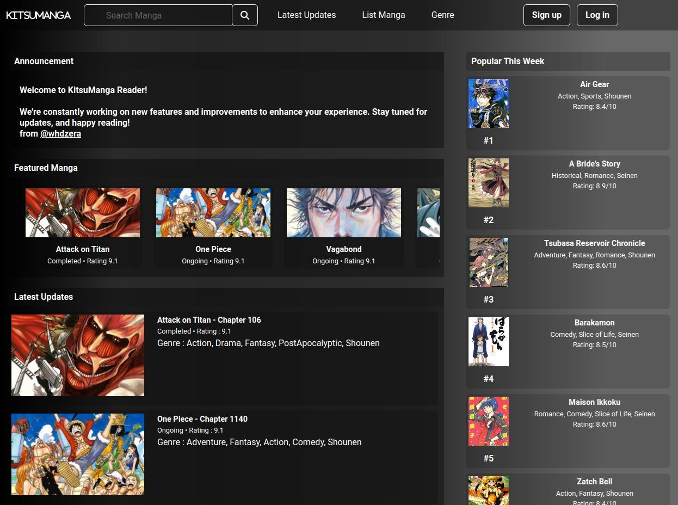
Task: Click the #1 rank label
Action: point(489,140)
